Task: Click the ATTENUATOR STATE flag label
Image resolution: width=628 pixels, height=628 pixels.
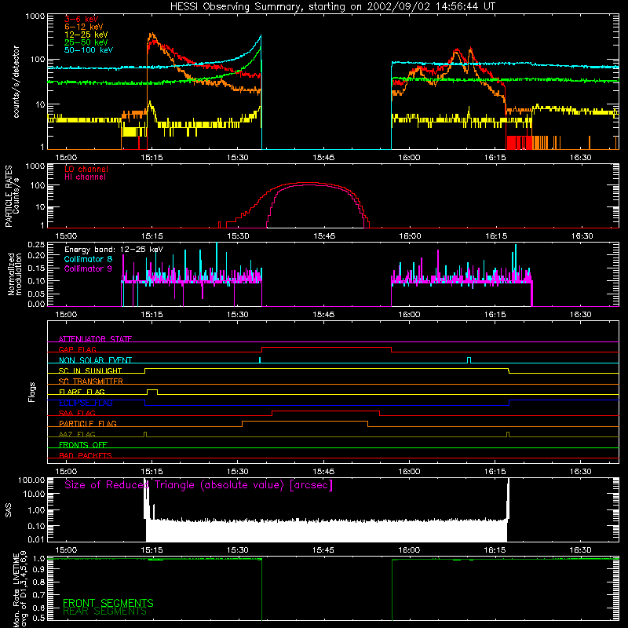Action: [95, 339]
